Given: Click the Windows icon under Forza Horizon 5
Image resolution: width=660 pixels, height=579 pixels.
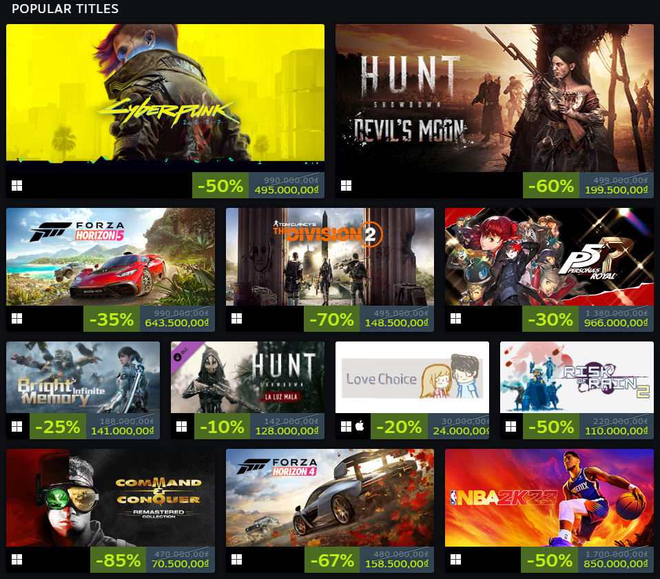Looking at the screenshot, I should tap(17, 319).
